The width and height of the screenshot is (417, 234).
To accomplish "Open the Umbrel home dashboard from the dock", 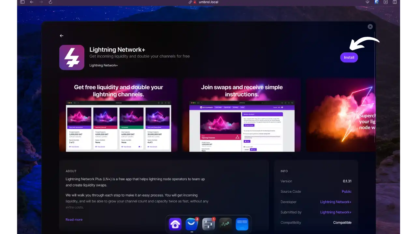I will coord(175,224).
